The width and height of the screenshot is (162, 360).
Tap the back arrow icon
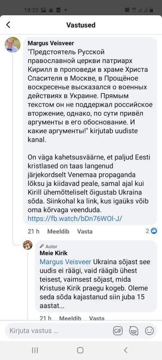pos(9,25)
